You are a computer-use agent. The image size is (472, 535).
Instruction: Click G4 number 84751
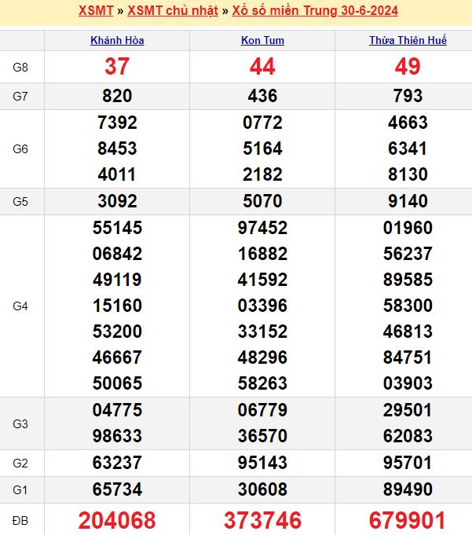point(408,357)
